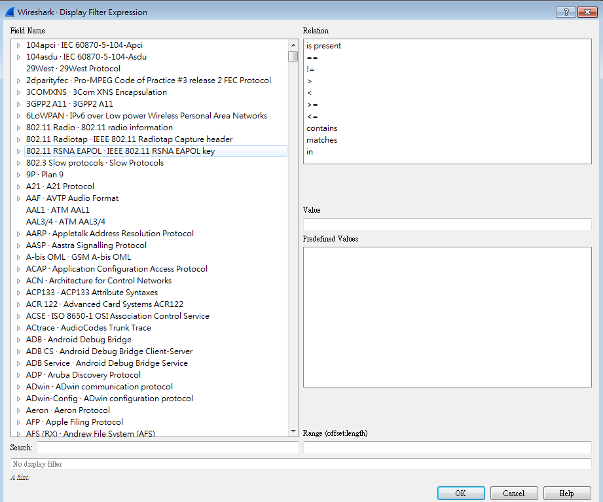Select AAL3/4 ATM entry

coord(65,222)
